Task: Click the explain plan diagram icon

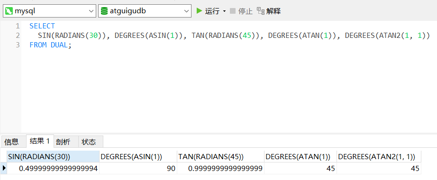Action: pos(261,11)
